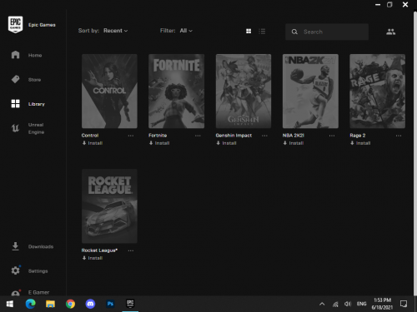Screen dimensions: 417x312
Task: Install Fortnite
Action: pyautogui.click(x=159, y=143)
